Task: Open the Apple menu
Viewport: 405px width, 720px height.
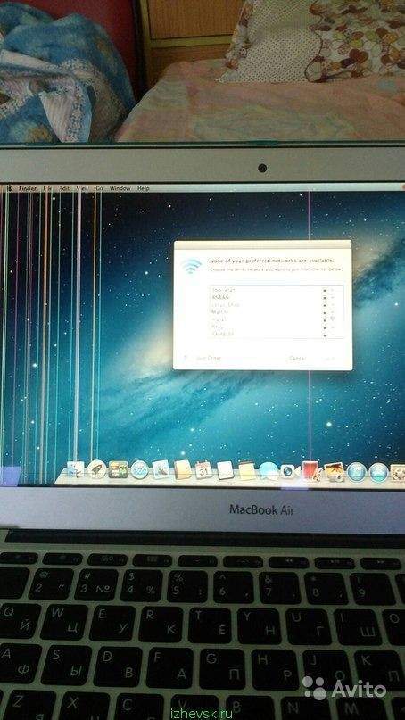Action: (8, 187)
